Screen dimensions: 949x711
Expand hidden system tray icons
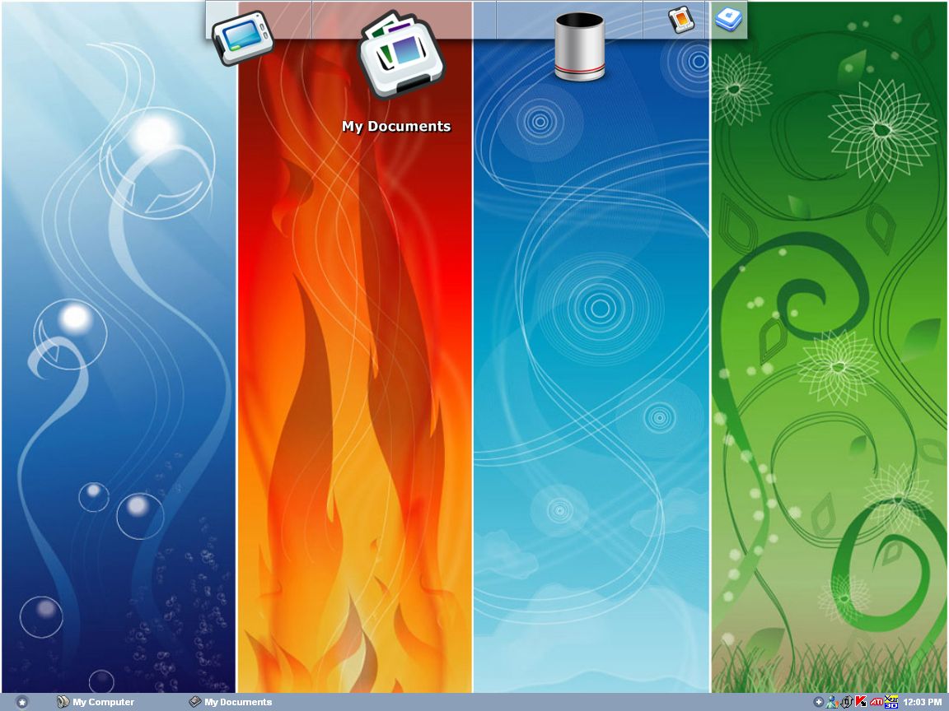[818, 702]
